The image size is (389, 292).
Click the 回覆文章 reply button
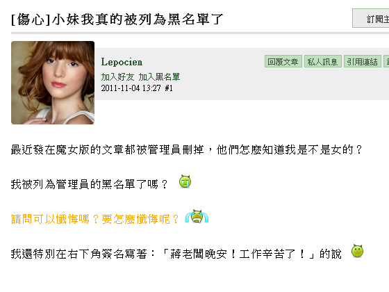pyautogui.click(x=283, y=61)
